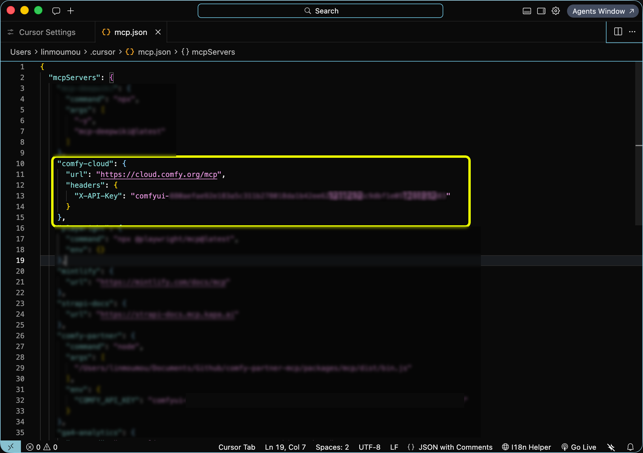Click line number 10 in the gutter
Viewport: 643px width, 453px height.
click(20, 164)
